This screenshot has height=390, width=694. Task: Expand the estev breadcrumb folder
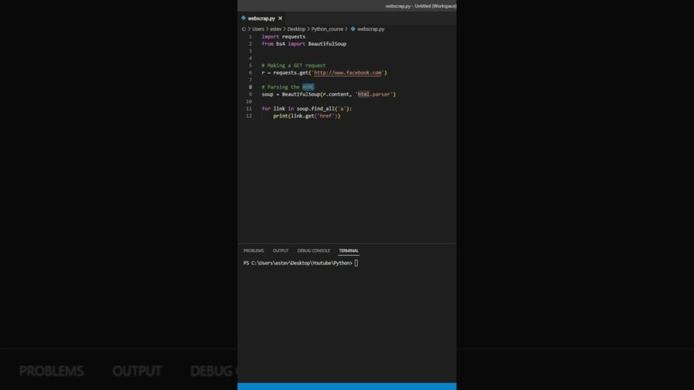(x=277, y=29)
